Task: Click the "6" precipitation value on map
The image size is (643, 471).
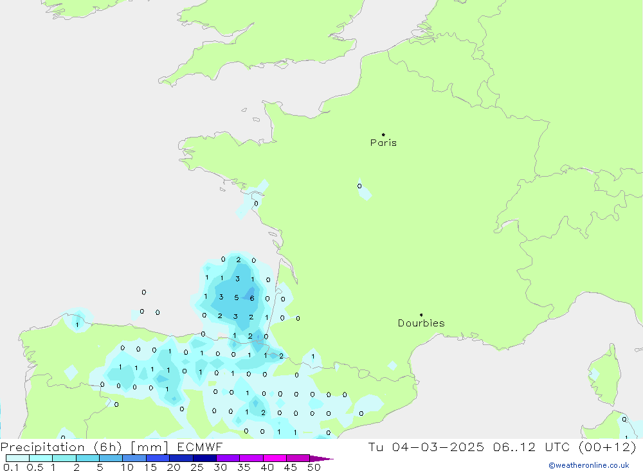Action: (252, 298)
